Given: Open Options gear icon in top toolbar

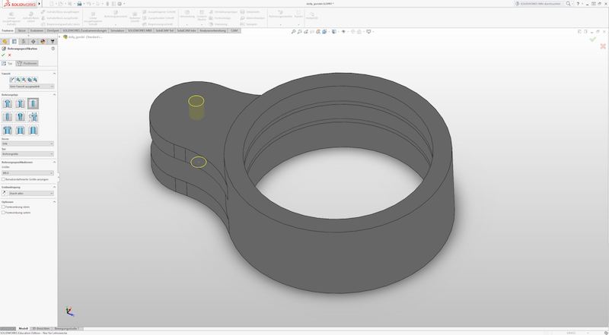Looking at the screenshot, I should pos(120,4).
